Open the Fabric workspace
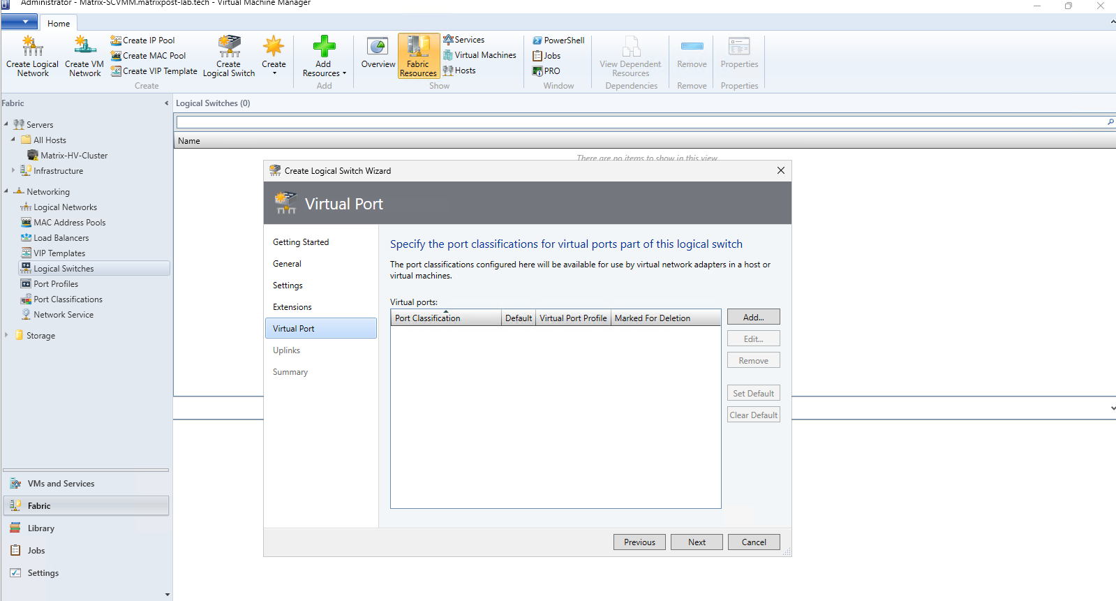This screenshot has height=601, width=1116. click(x=86, y=506)
